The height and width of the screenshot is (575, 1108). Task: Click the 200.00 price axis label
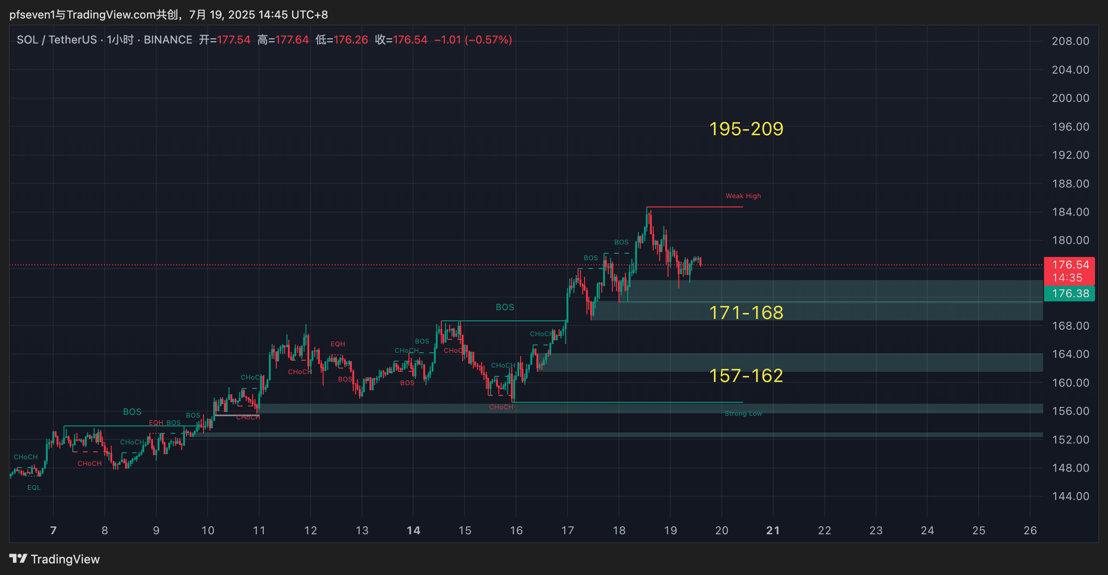tap(1070, 98)
